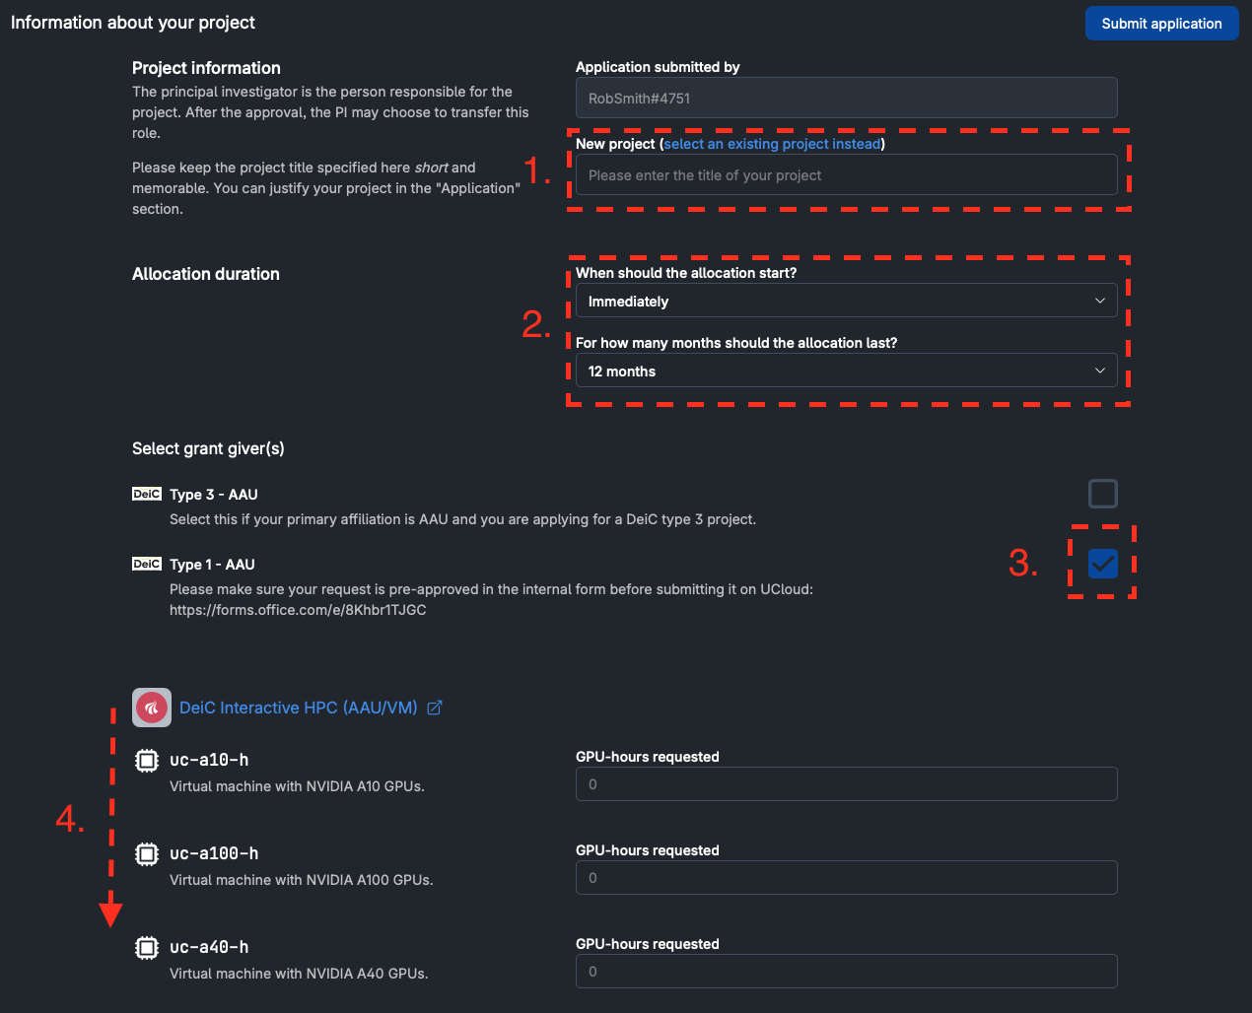
Task: Click the Submit application button
Action: tap(1161, 24)
